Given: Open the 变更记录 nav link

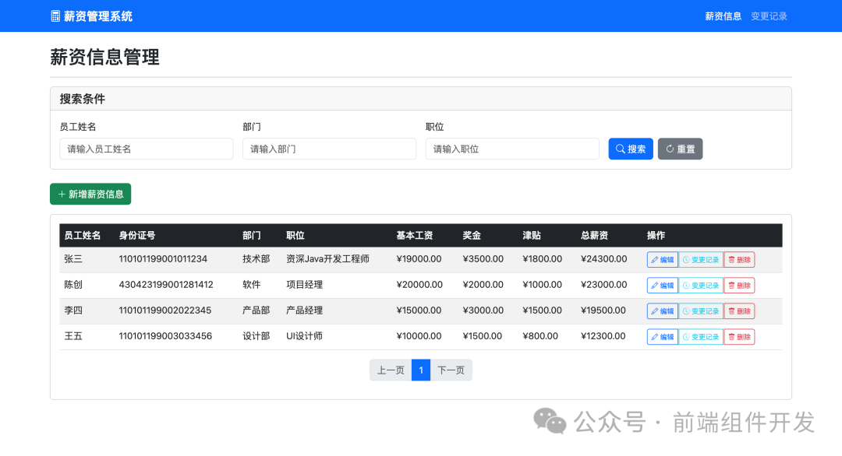Looking at the screenshot, I should (x=769, y=16).
